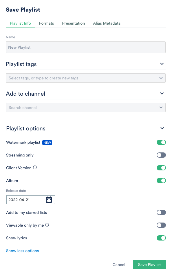The width and height of the screenshot is (172, 275).
Task: Enable Add to my starred lists
Action: tap(161, 212)
